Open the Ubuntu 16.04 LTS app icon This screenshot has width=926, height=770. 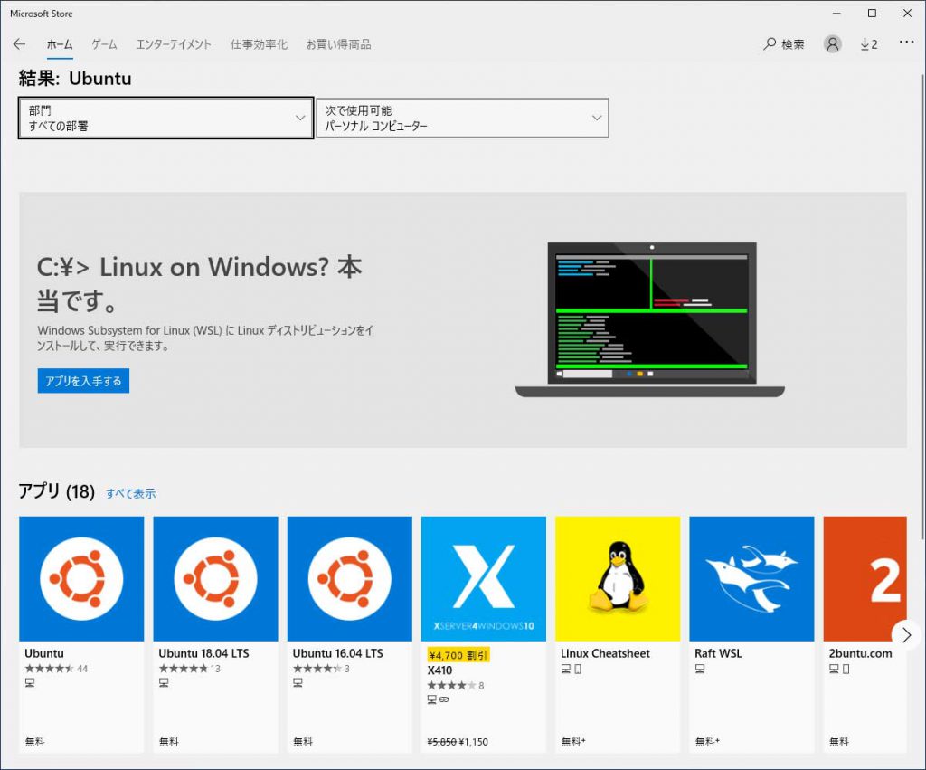[x=350, y=578]
